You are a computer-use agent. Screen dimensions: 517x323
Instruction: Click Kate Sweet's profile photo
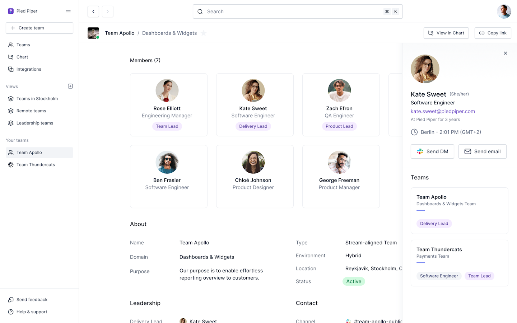425,69
